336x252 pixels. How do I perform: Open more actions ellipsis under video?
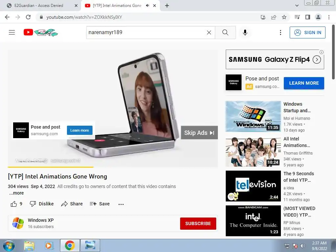click(x=121, y=204)
